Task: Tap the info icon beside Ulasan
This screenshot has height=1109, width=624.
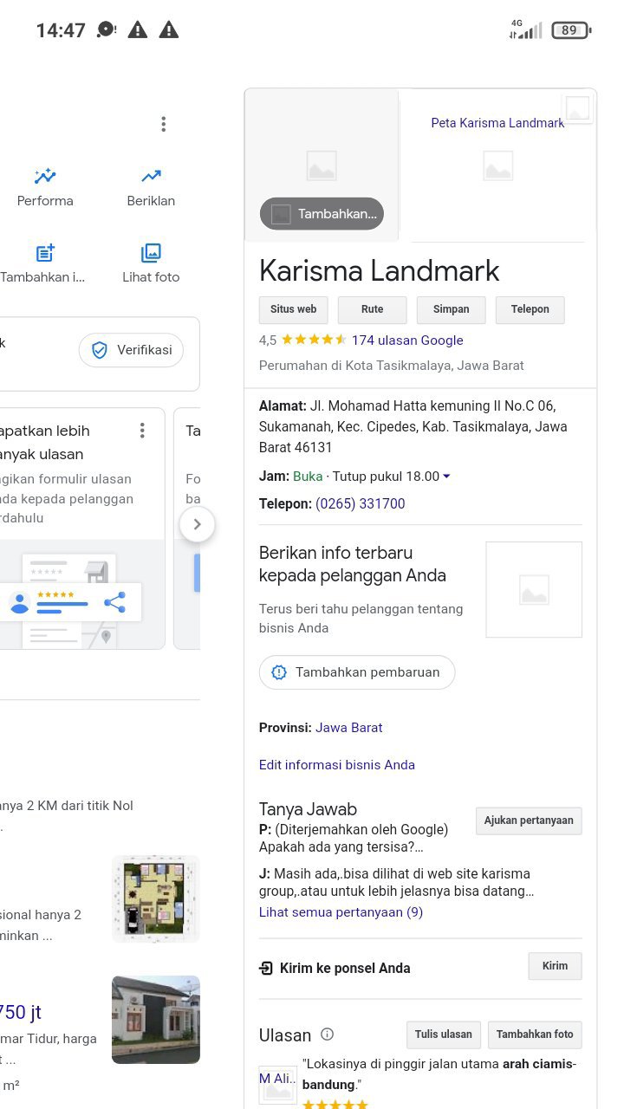Action: (327, 1034)
